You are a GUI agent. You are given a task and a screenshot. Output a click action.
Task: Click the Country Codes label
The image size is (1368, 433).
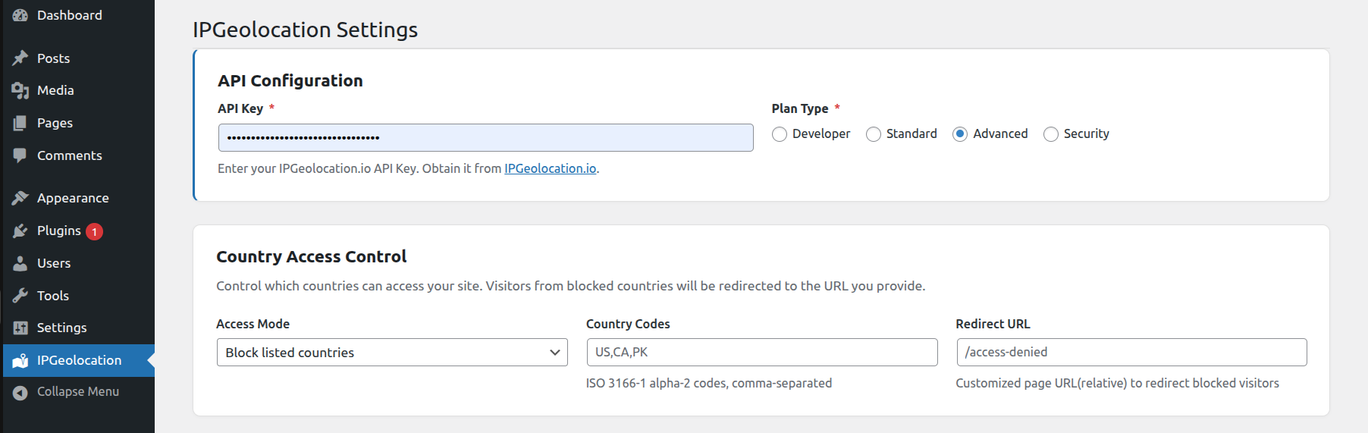click(628, 324)
